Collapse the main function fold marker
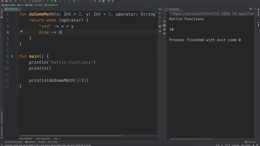The height and width of the screenshot is (146, 260). [17, 56]
